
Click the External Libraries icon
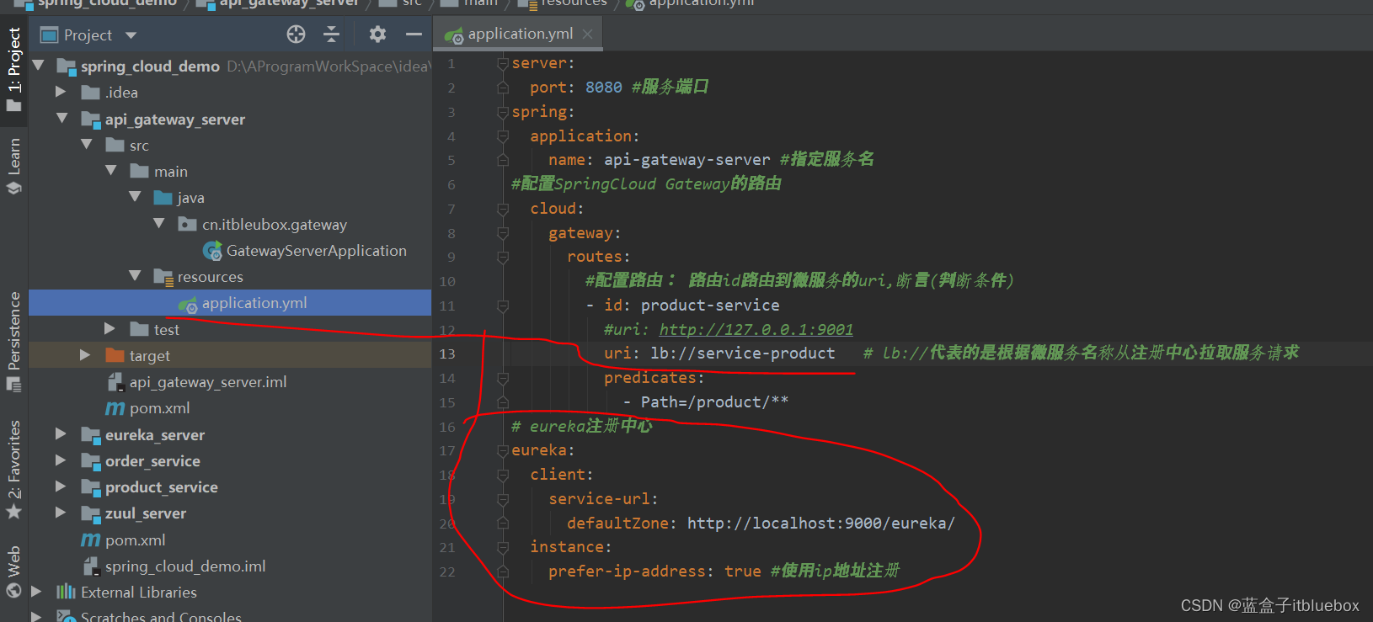[x=66, y=592]
